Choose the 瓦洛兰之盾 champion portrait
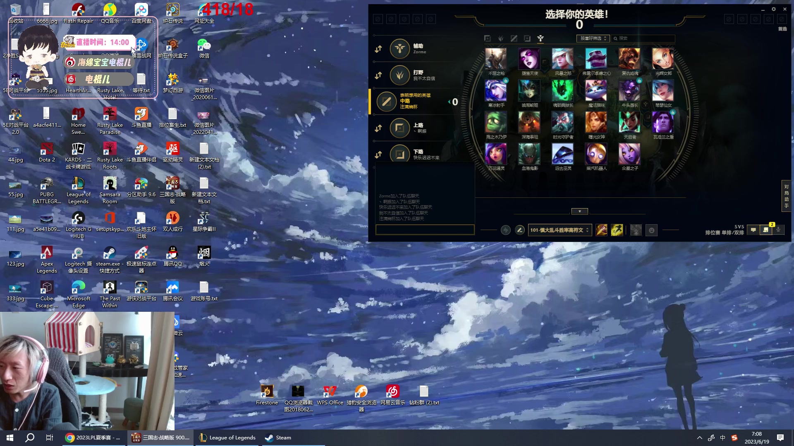 (663, 122)
